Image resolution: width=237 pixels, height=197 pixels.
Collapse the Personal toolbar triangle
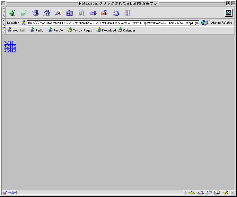[4, 28]
